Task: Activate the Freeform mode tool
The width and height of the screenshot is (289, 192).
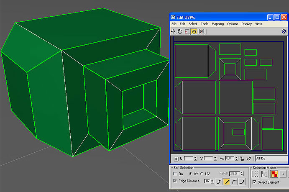Action: (194, 31)
